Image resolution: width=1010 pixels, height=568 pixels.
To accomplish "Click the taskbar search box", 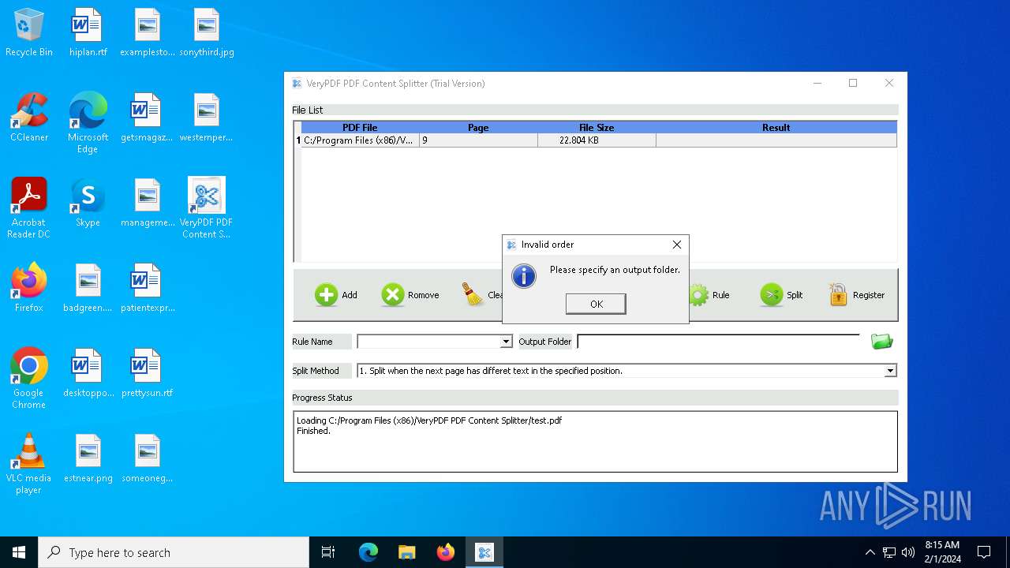I will [174, 552].
